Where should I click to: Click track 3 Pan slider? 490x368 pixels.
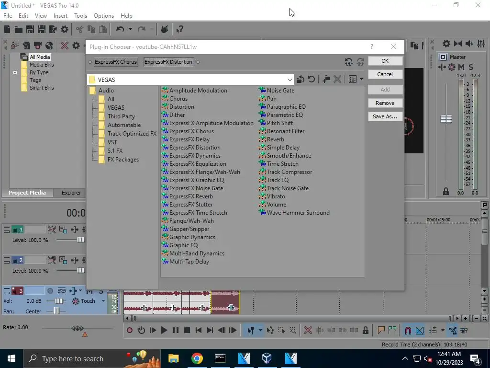point(56,311)
